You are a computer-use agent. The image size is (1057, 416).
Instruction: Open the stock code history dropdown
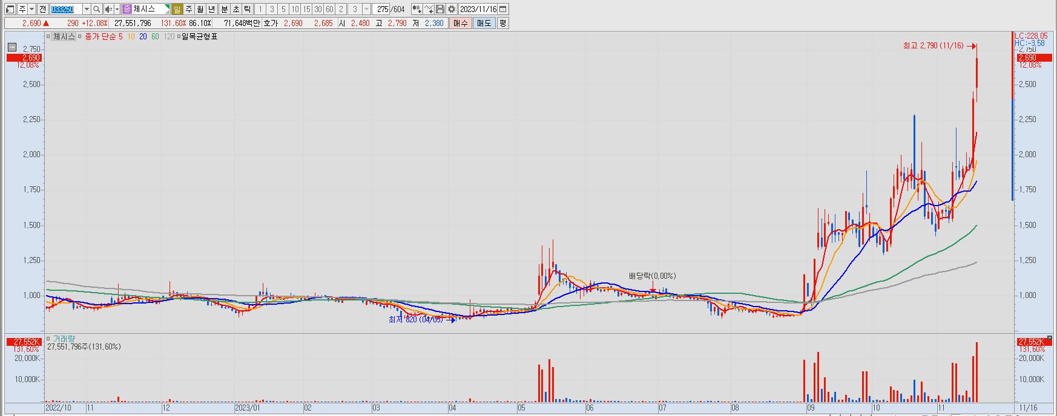[87, 9]
